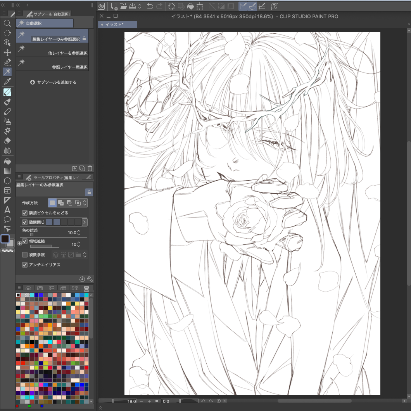Enable the 複数参照 checkbox

[25, 255]
